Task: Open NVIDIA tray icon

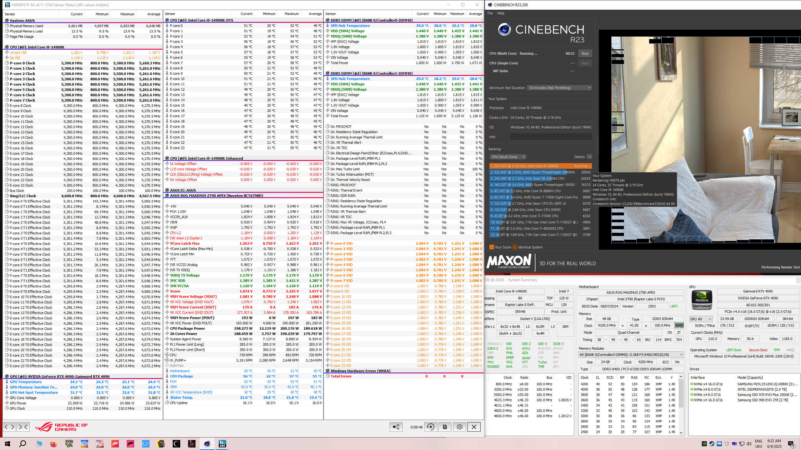Action: 704,444
